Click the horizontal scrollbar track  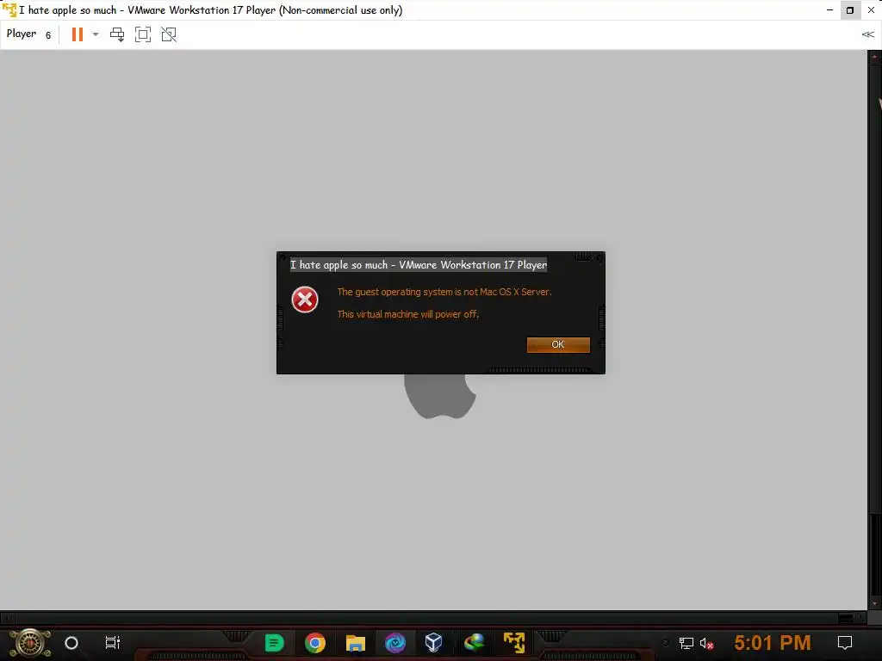pos(433,618)
